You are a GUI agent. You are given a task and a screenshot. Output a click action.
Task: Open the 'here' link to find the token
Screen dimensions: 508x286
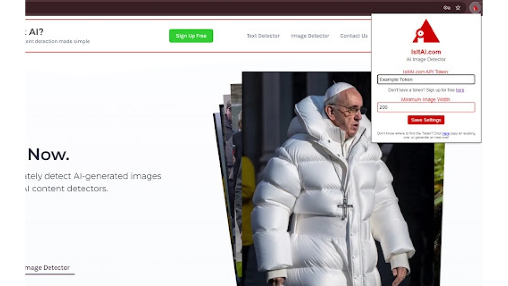tap(446, 134)
